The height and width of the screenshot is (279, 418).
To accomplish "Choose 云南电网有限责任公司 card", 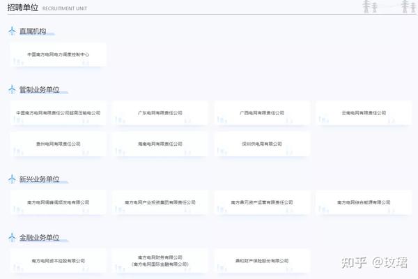I will click(364, 113).
